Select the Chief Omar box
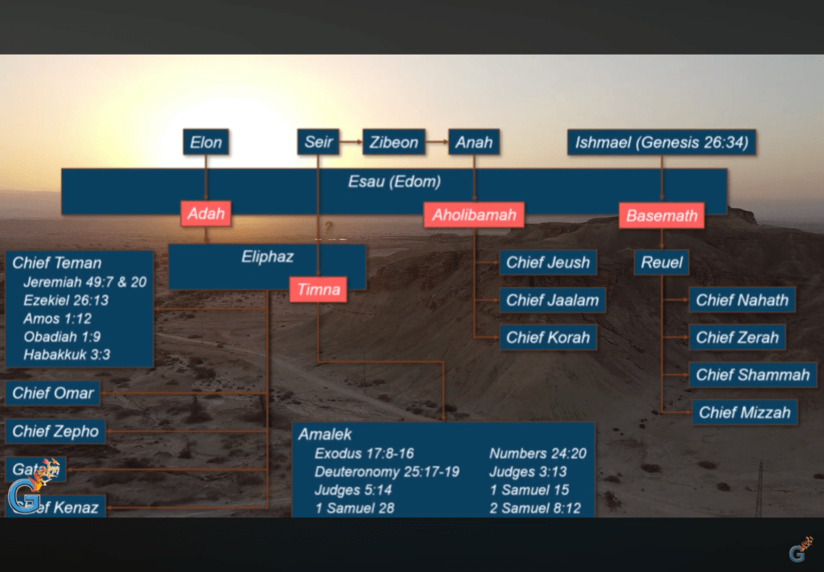Image resolution: width=824 pixels, height=572 pixels. (53, 393)
